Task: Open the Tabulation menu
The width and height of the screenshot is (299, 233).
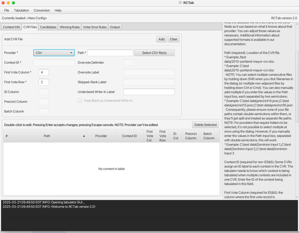Action: (21, 10)
